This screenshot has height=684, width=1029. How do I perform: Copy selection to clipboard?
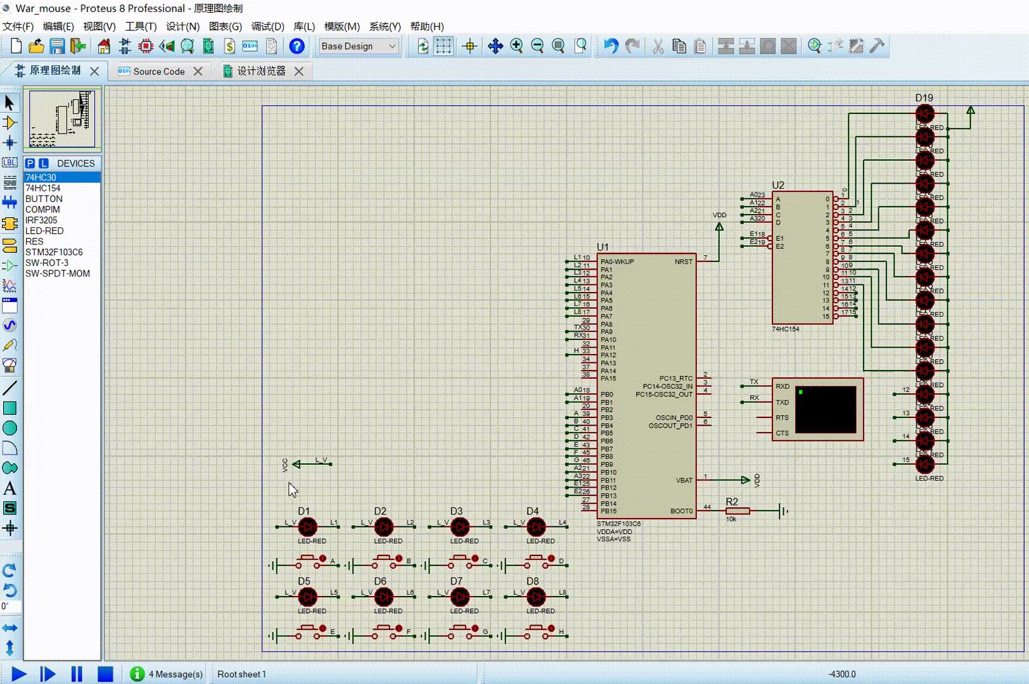[x=679, y=46]
